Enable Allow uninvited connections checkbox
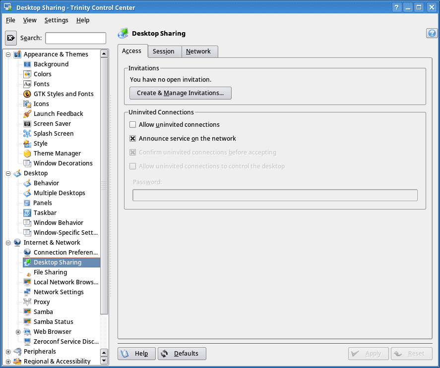This screenshot has width=440, height=368. coord(133,124)
